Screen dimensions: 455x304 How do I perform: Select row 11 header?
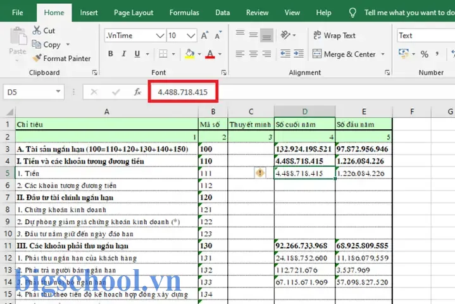[8, 246]
